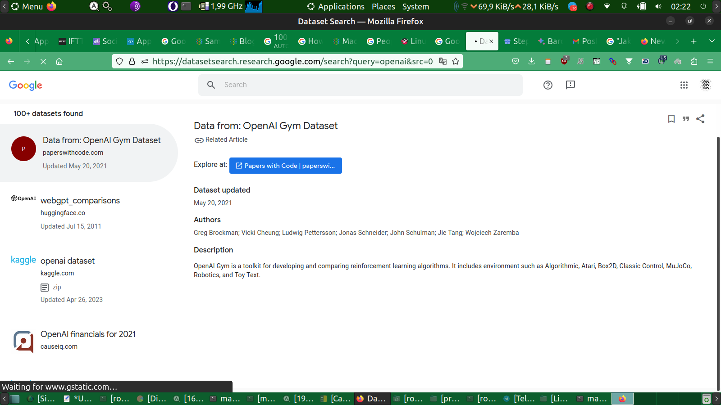The height and width of the screenshot is (405, 721).
Task: Open the US VPN globe extension
Action: (662, 61)
